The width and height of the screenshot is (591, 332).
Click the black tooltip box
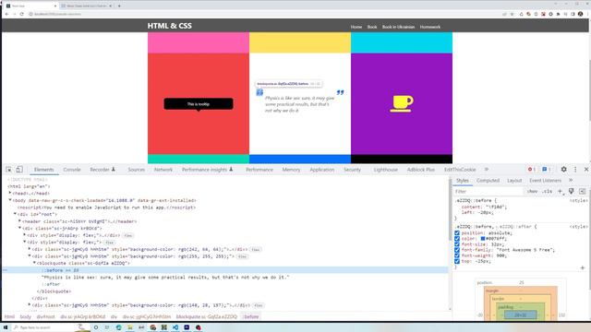click(199, 104)
